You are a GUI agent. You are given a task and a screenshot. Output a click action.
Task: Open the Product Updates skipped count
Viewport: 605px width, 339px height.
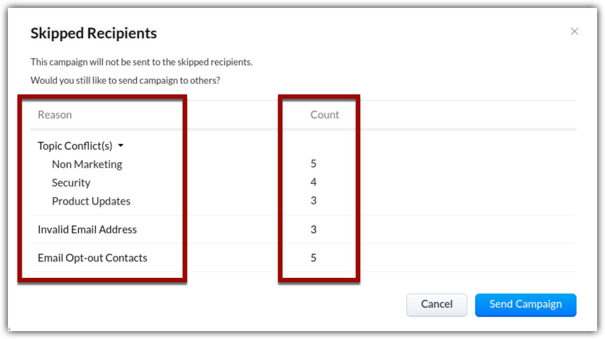pyautogui.click(x=313, y=201)
